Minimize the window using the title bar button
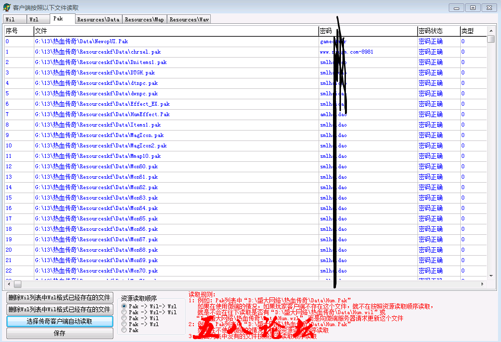 tap(456, 7)
